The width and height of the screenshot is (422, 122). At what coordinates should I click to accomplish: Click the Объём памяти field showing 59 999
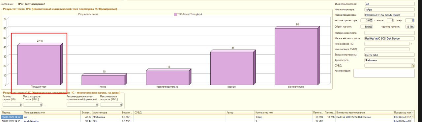(367, 27)
